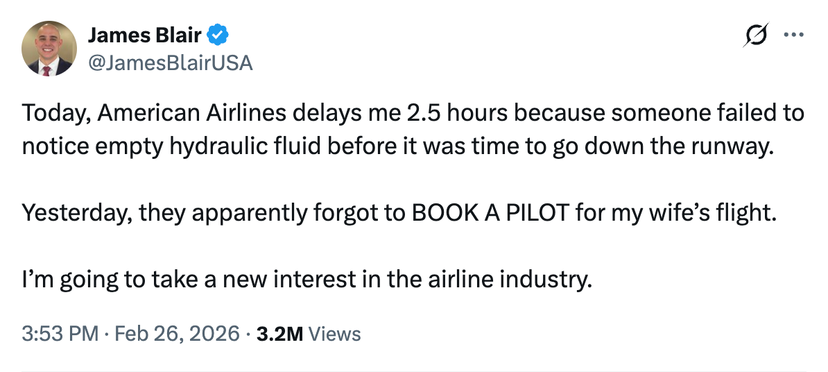Open James Blair's profile photo
This screenshot has height=372, width=828.
[x=49, y=48]
